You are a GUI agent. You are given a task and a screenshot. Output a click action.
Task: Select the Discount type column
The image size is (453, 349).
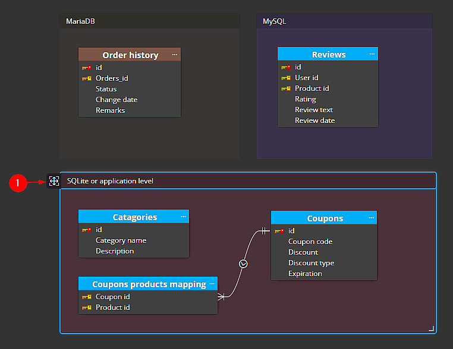point(324,263)
